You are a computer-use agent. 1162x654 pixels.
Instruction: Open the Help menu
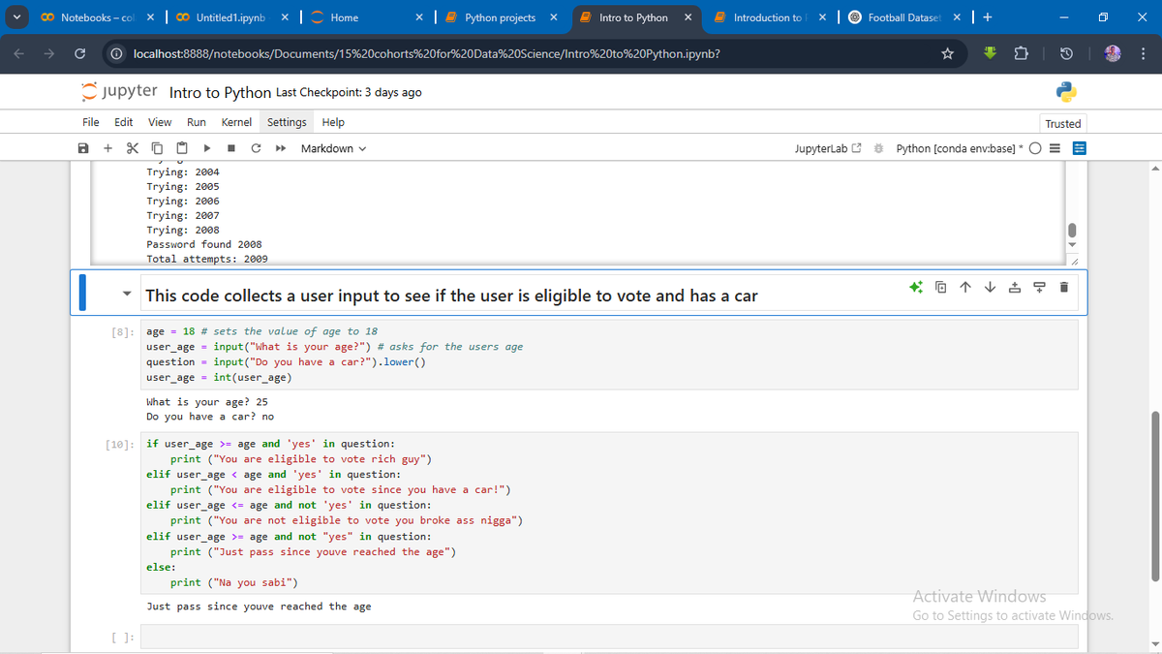[333, 122]
